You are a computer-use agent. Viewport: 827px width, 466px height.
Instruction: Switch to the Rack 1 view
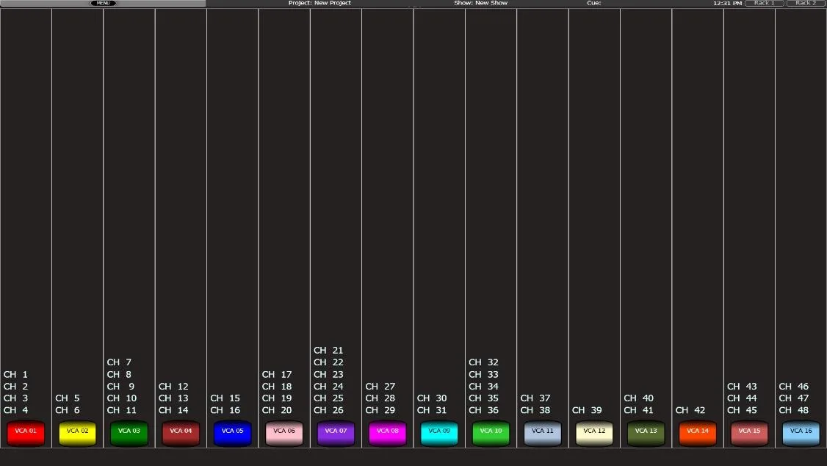click(765, 3)
